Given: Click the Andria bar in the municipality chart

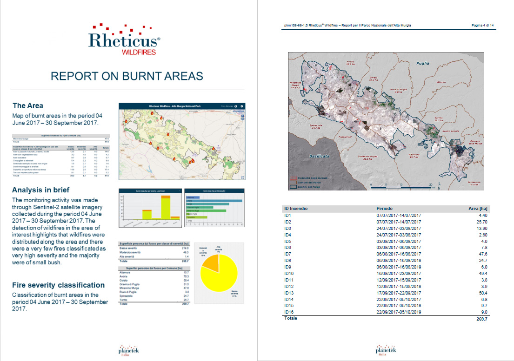Looking at the screenshot, I should (214, 201).
